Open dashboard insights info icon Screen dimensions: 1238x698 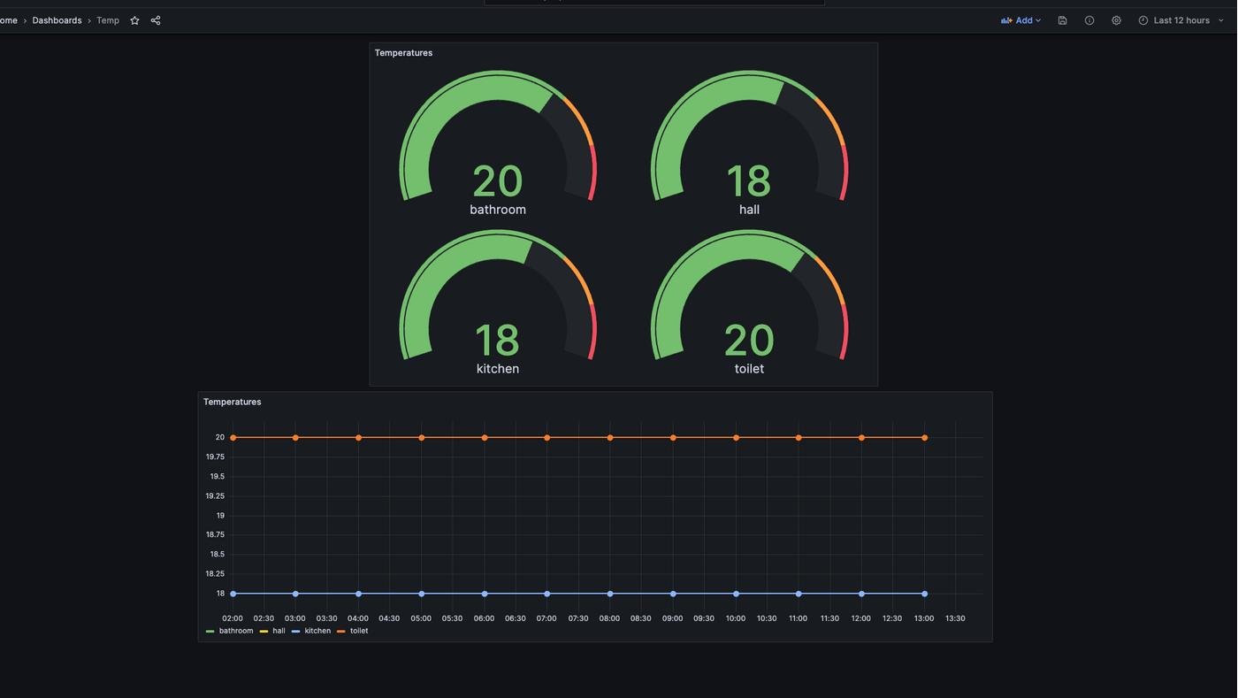1089,20
